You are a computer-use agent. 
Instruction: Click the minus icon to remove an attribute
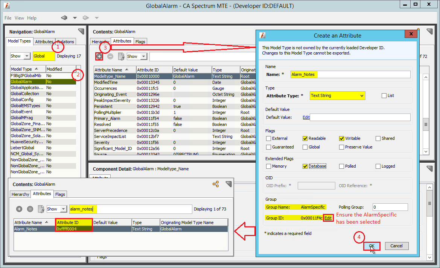point(110,56)
